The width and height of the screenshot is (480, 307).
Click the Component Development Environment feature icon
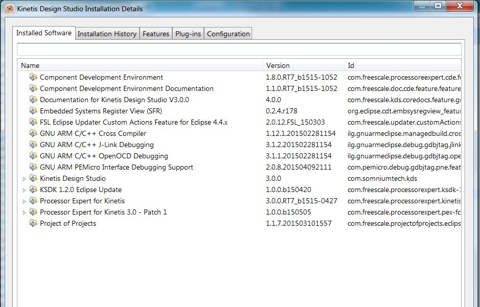coord(33,77)
